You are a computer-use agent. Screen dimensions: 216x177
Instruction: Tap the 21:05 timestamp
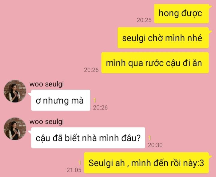pyautogui.click(x=74, y=170)
